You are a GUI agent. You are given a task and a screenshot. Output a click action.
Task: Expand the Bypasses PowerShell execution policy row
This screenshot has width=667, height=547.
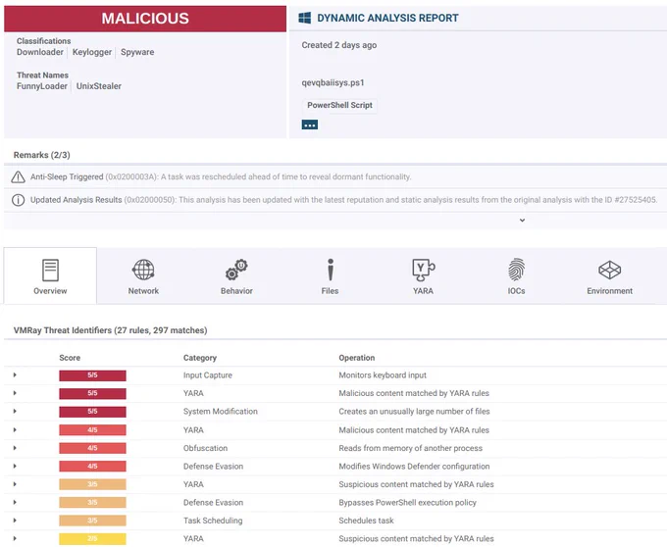click(x=15, y=502)
